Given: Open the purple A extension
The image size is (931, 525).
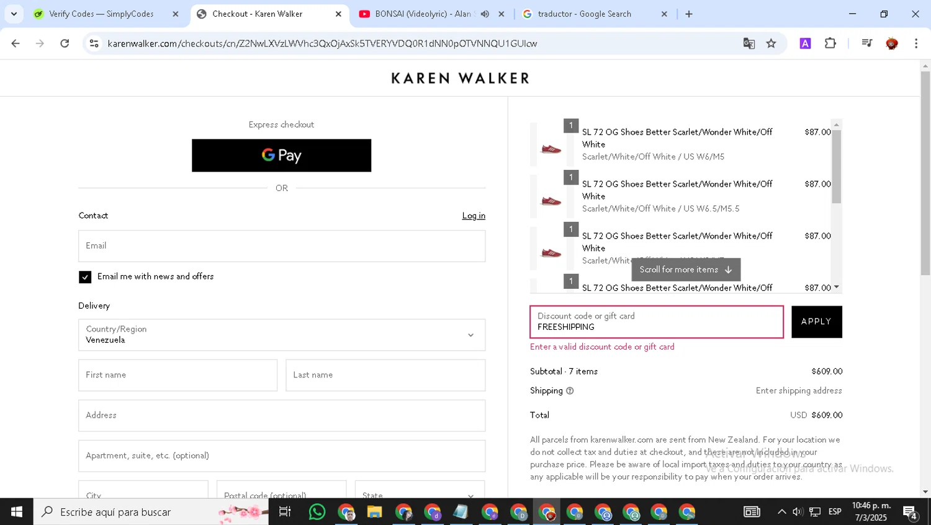Looking at the screenshot, I should click(806, 43).
